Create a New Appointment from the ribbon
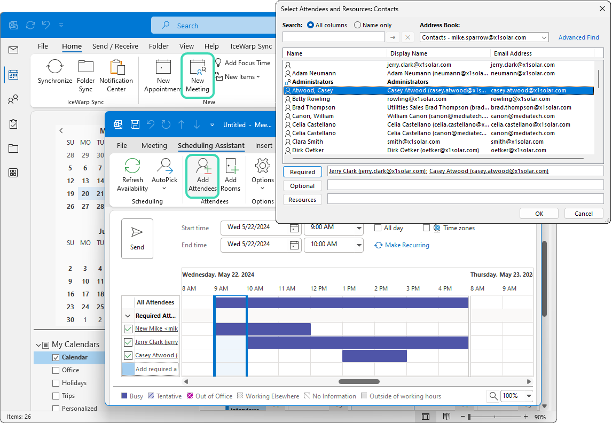The image size is (612, 423). [162, 76]
